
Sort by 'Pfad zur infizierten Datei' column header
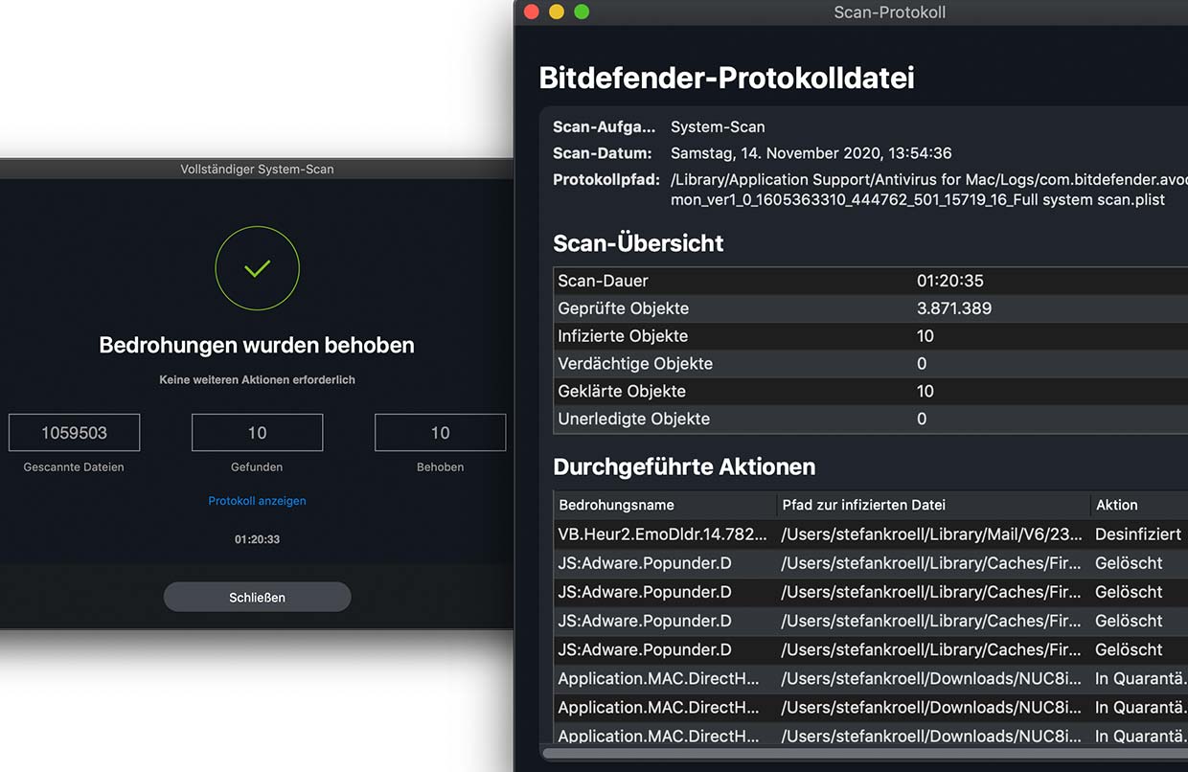pos(933,505)
